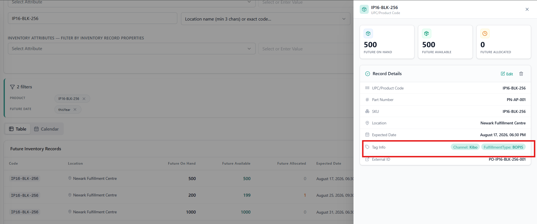Click the hash icon beside Part Number

(x=367, y=100)
